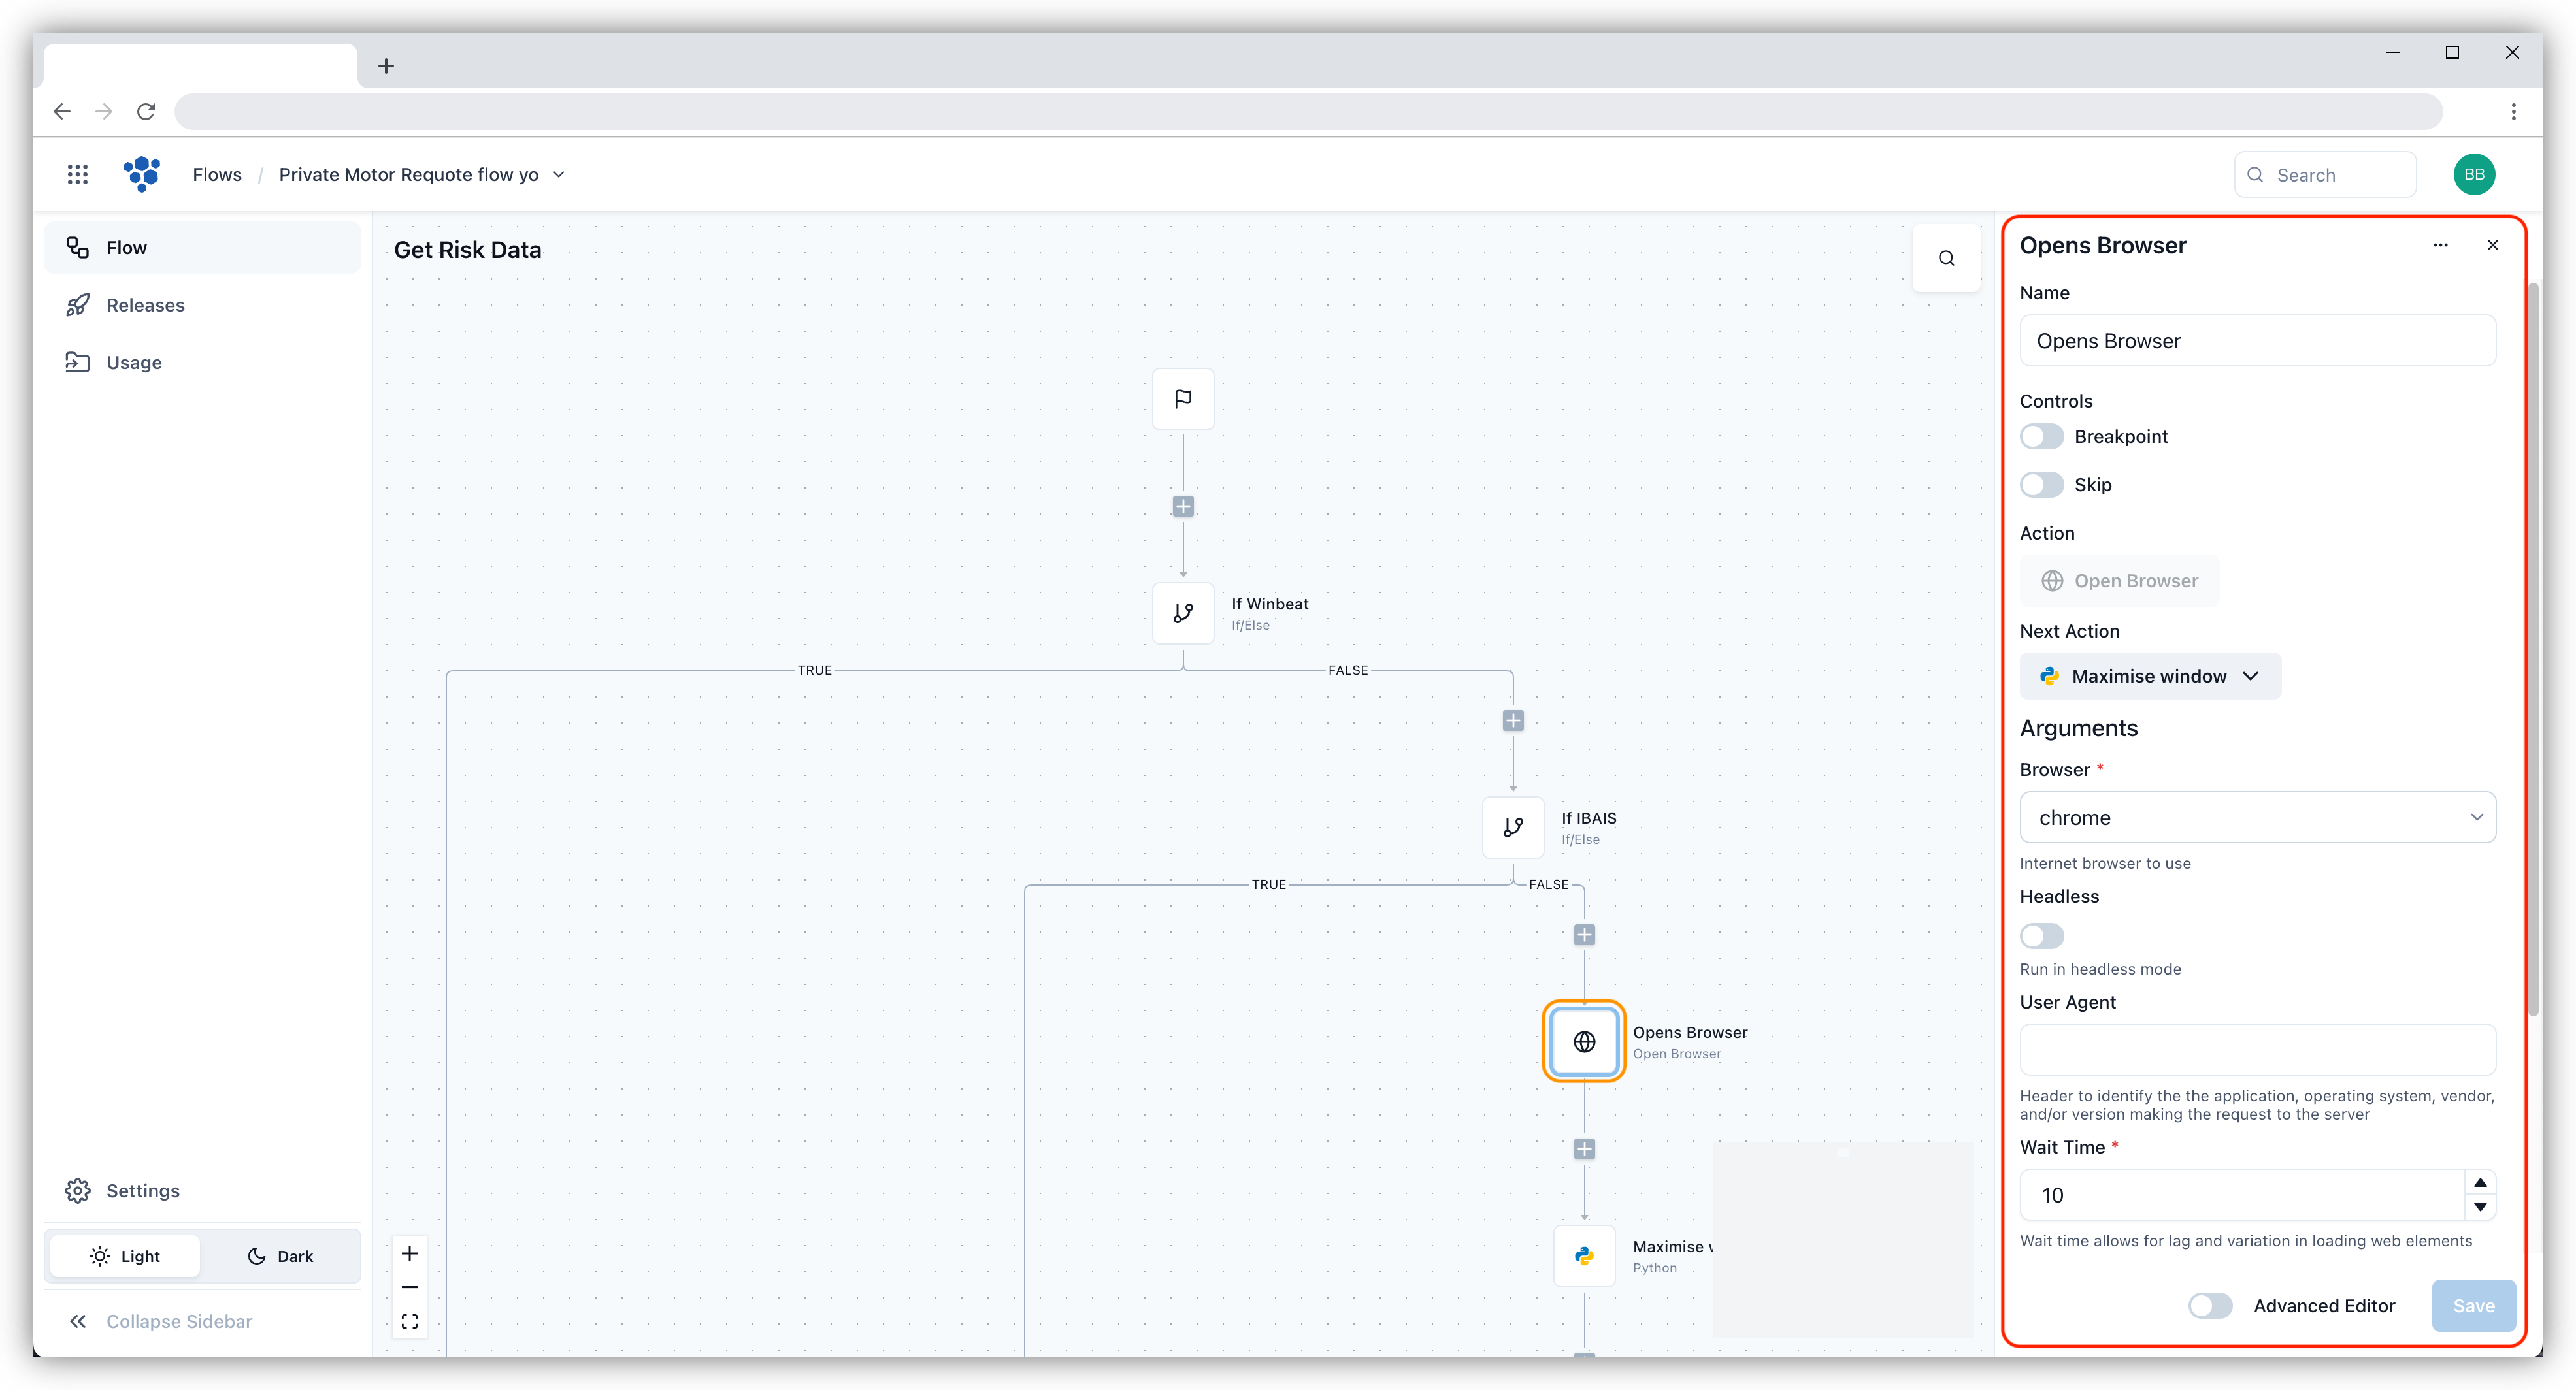Turn on the Headless mode switch
2576x1390 pixels.
tap(2041, 935)
